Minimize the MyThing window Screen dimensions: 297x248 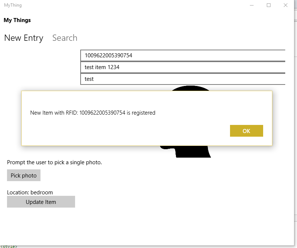(252, 5)
